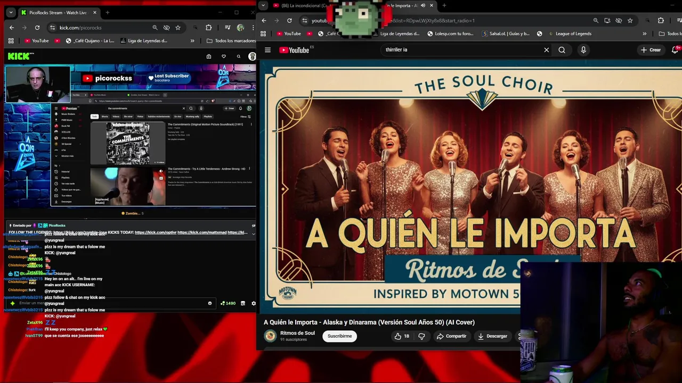Screen dimensions: 682x383
Task: Open YouTube bookmark in Kick window
Action: [x=36, y=40]
